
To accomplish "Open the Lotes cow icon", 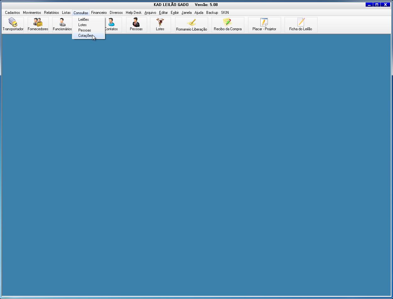I will tap(160, 25).
